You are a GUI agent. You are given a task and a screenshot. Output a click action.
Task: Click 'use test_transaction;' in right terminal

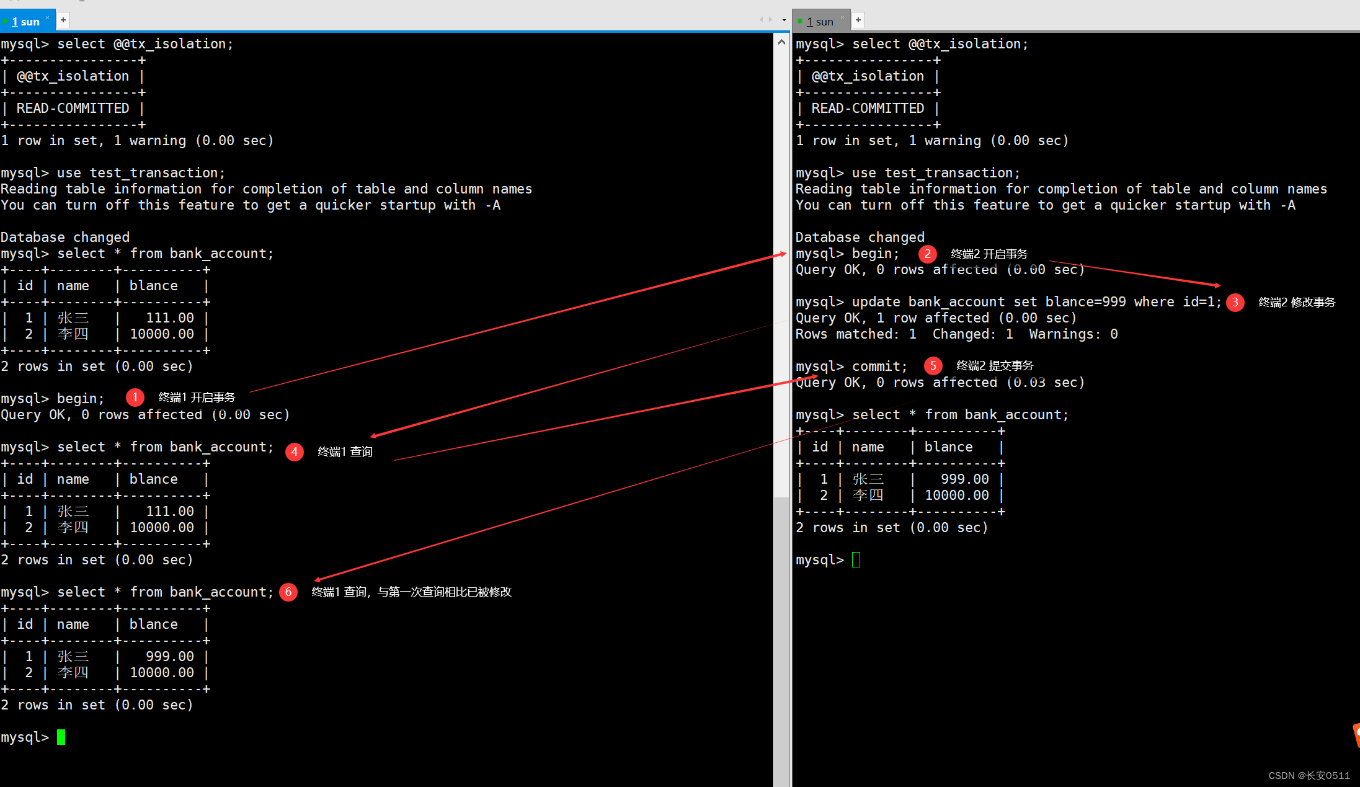click(x=936, y=173)
